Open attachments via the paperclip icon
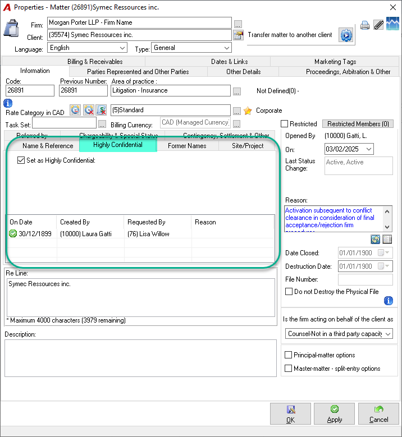The image size is (402, 437). coord(378,25)
